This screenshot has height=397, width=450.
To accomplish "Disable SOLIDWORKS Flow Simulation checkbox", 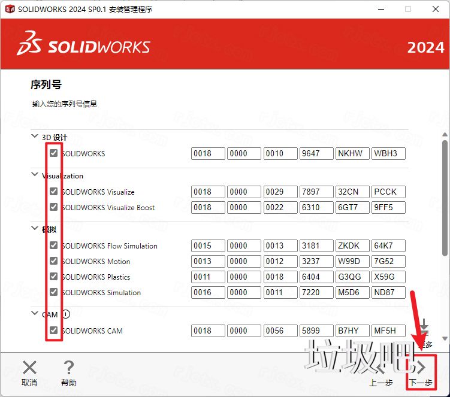I will [x=54, y=246].
